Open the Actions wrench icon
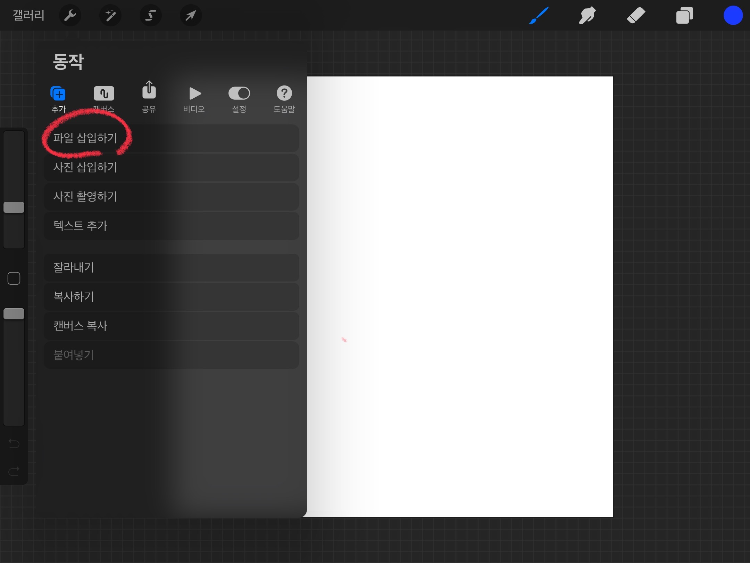Image resolution: width=750 pixels, height=563 pixels. 70,15
